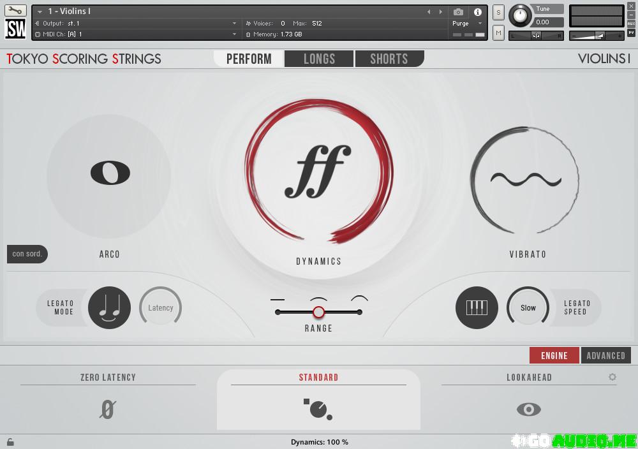Mute the instrument with M button
The image size is (638, 449).
pyautogui.click(x=498, y=33)
